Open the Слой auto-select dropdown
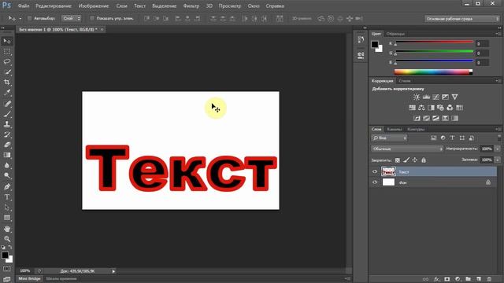 (71, 18)
